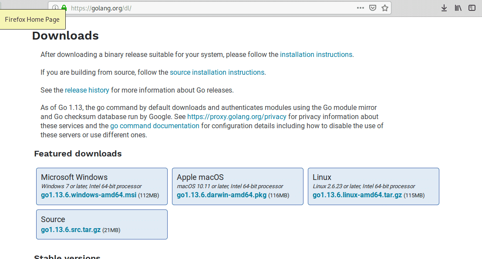Open the site information icon
The image size is (482, 259).
coord(55,8)
